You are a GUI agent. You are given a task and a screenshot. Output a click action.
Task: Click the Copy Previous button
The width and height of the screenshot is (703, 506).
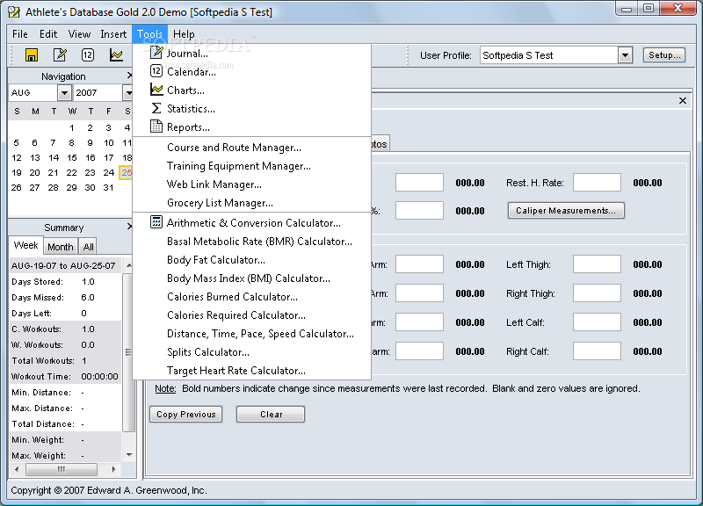coord(186,414)
